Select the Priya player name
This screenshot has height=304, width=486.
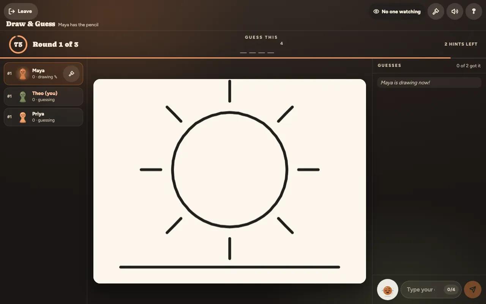point(38,114)
